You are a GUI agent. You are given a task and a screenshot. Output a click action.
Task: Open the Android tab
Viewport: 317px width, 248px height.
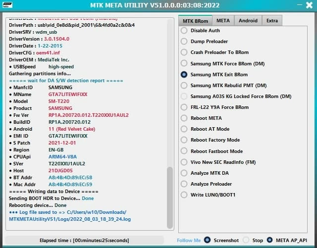point(248,20)
